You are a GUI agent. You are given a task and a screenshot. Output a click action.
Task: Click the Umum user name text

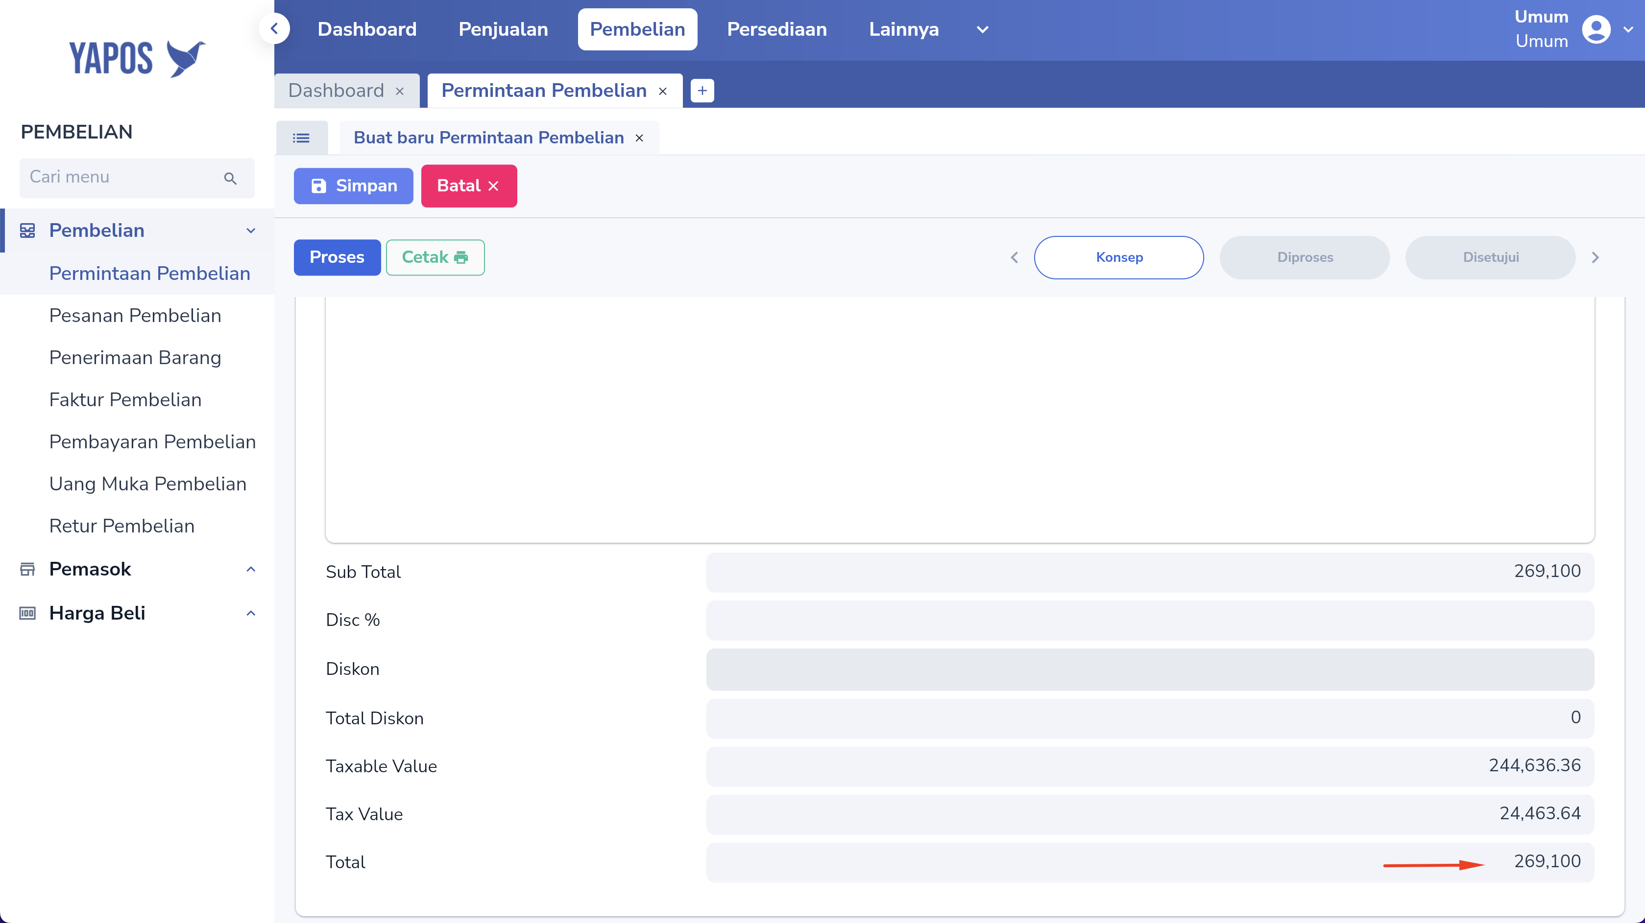[x=1542, y=17]
